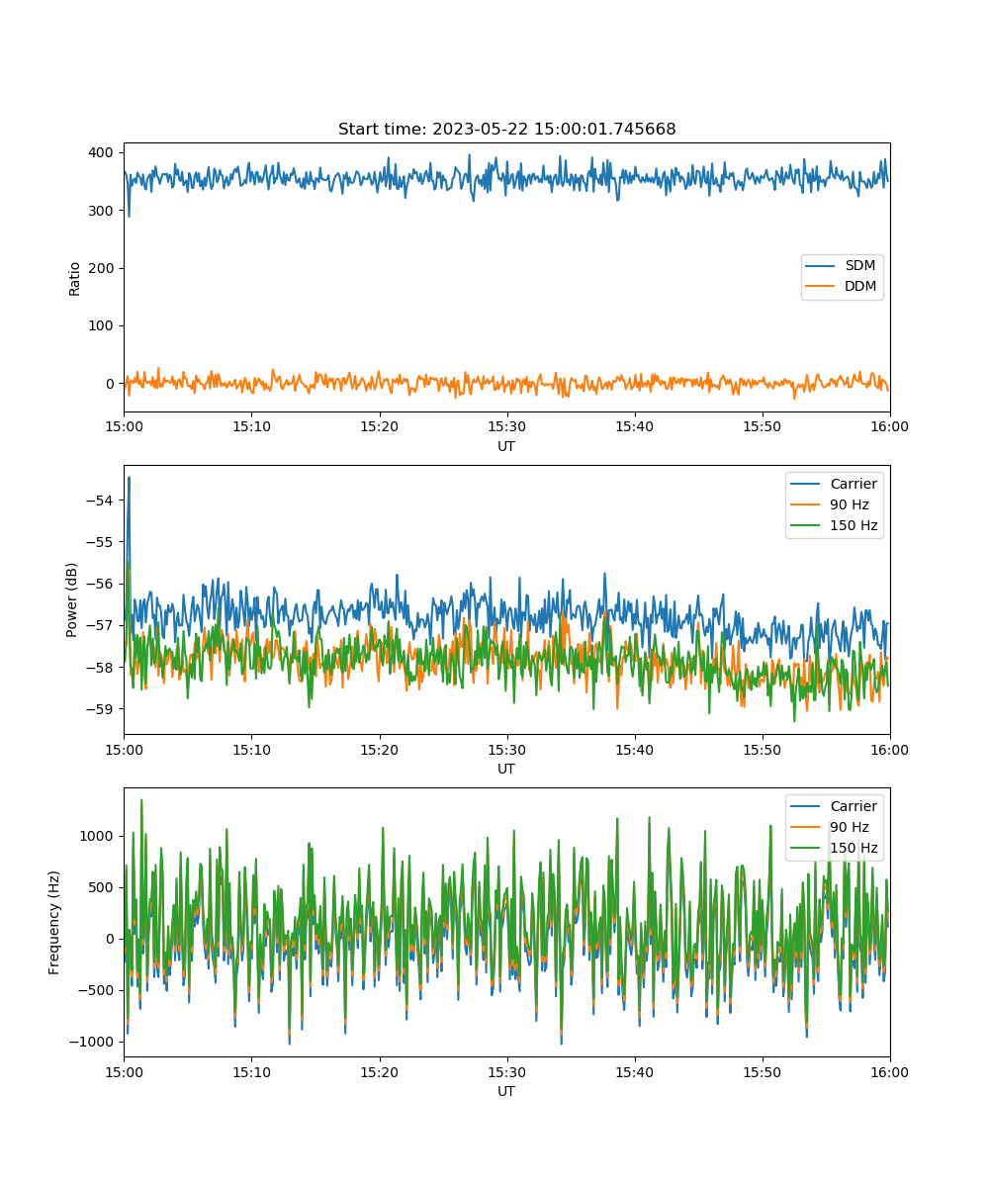
Task: Click the "Power (dB)" y-axis label
Action: (72, 599)
